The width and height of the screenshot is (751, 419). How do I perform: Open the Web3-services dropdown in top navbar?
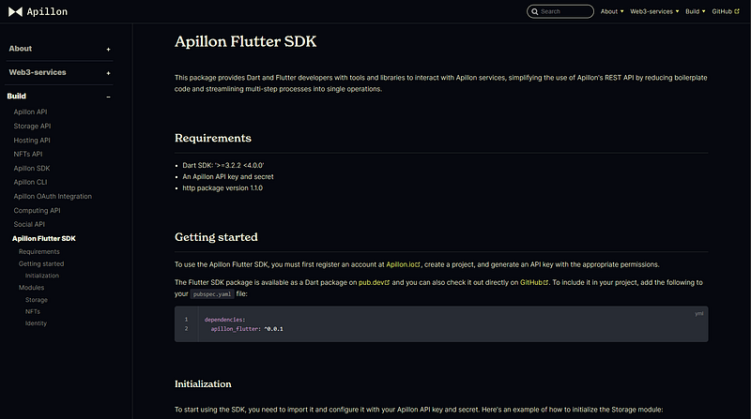(654, 11)
